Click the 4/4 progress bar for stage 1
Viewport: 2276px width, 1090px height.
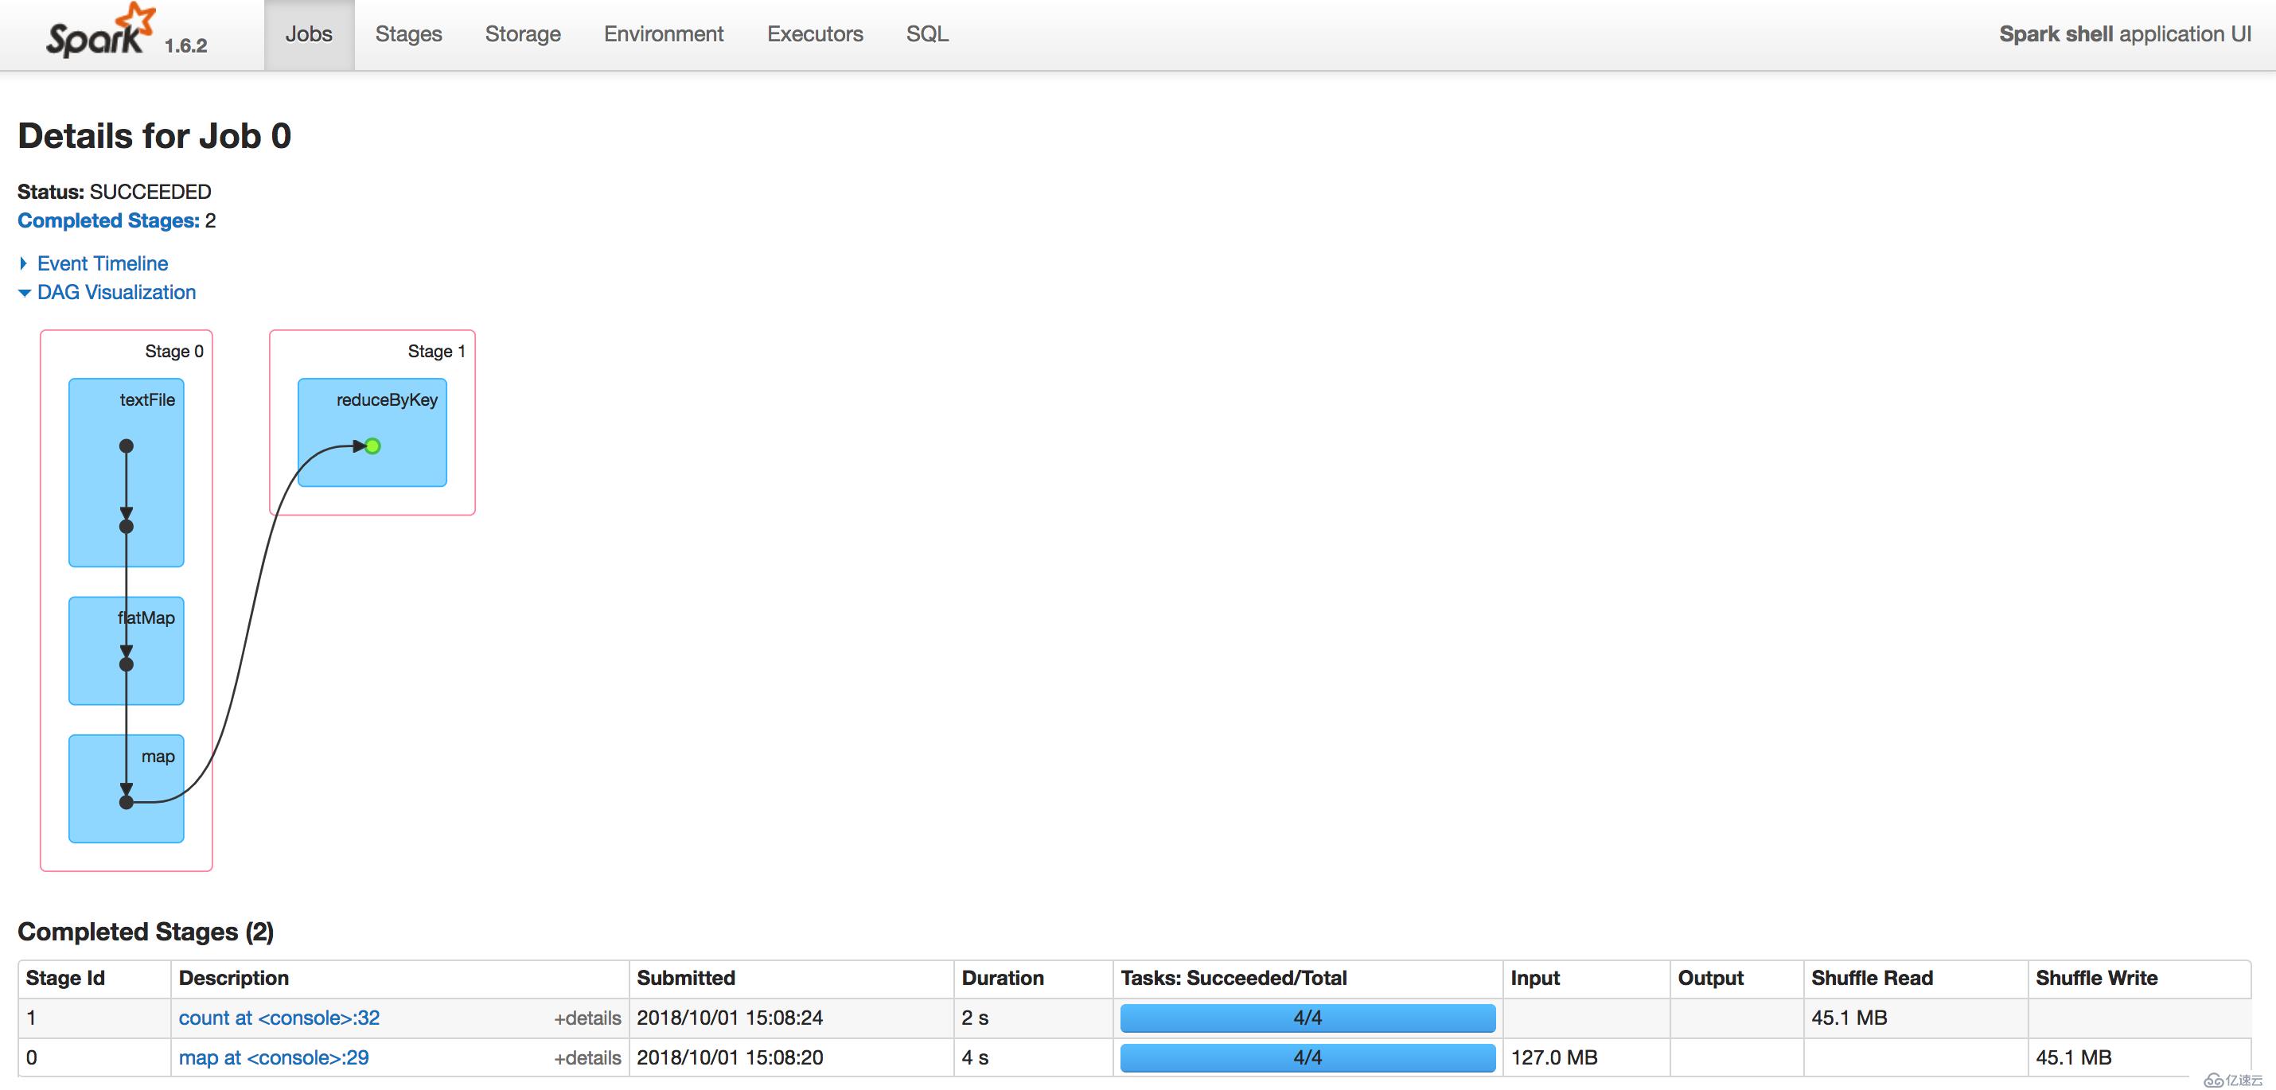pos(1308,1018)
